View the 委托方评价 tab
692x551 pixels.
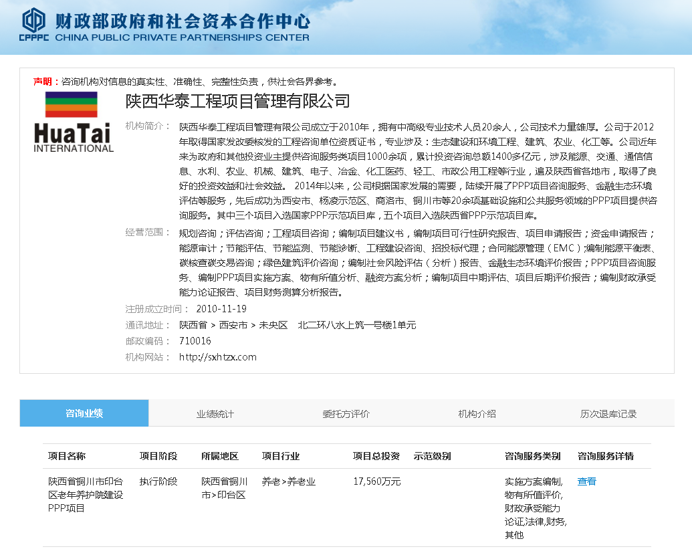346,413
